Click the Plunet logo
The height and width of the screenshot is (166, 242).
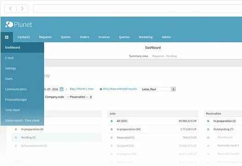[19, 24]
